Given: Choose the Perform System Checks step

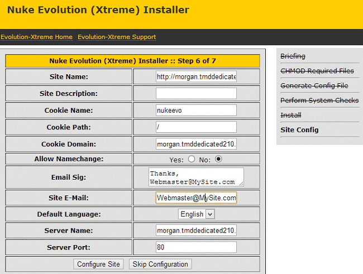Looking at the screenshot, I should click(319, 100).
